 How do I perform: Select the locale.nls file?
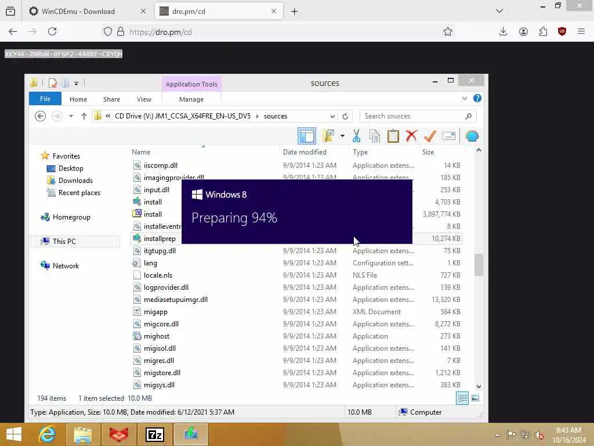point(158,275)
